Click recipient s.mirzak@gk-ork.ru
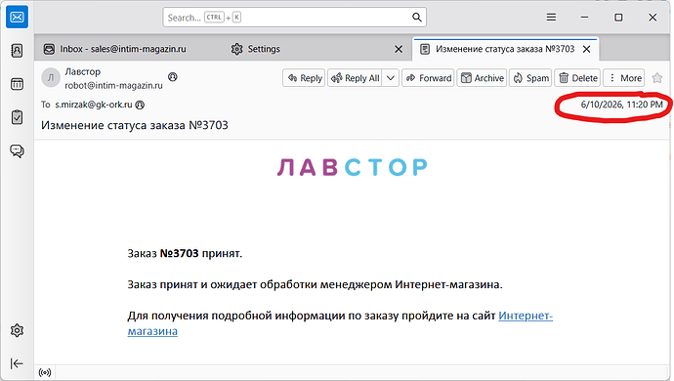The height and width of the screenshot is (381, 674). tap(93, 105)
